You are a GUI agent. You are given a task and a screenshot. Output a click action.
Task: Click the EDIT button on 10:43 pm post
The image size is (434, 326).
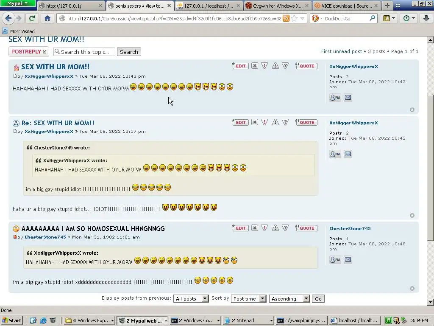(x=240, y=66)
